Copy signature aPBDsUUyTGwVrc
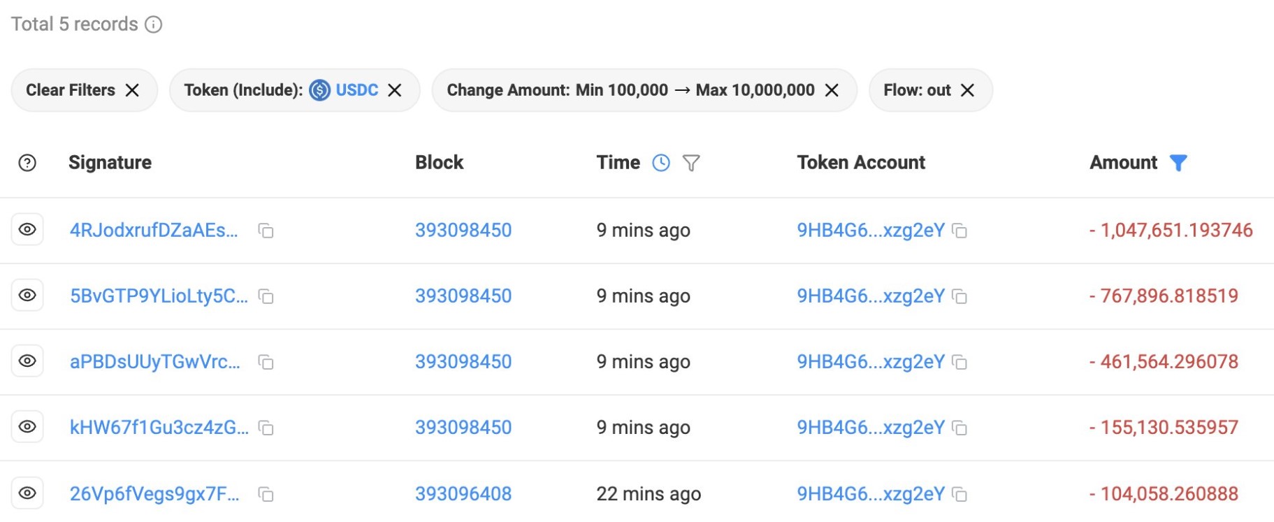Image resolution: width=1274 pixels, height=522 pixels. (266, 362)
